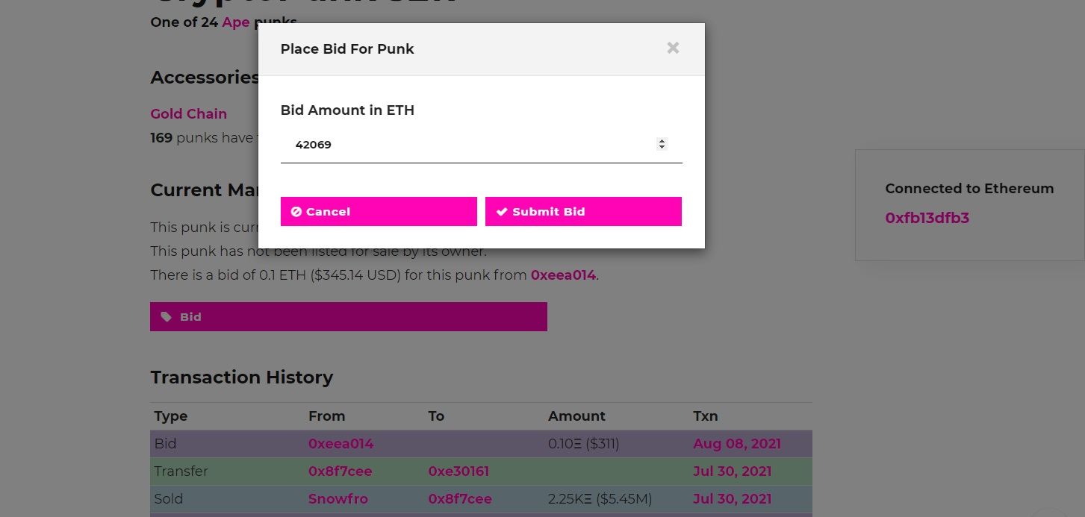Click the tag icon on Bid bar
Screen dimensions: 1085x517
click(x=166, y=317)
